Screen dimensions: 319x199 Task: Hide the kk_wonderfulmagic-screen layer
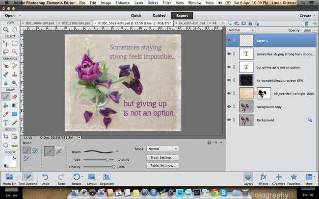[229, 80]
